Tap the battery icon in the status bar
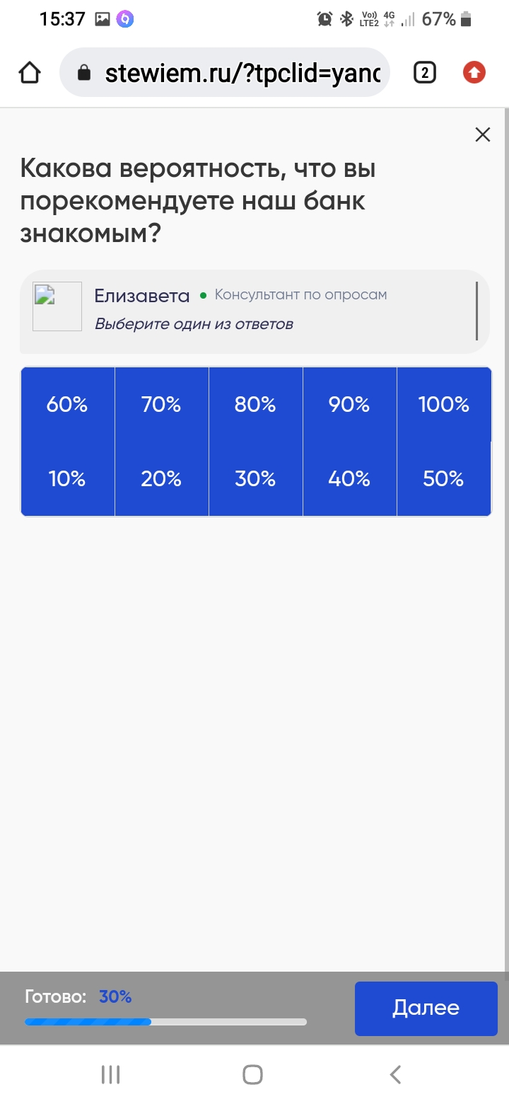The width and height of the screenshot is (509, 1104). [465, 19]
